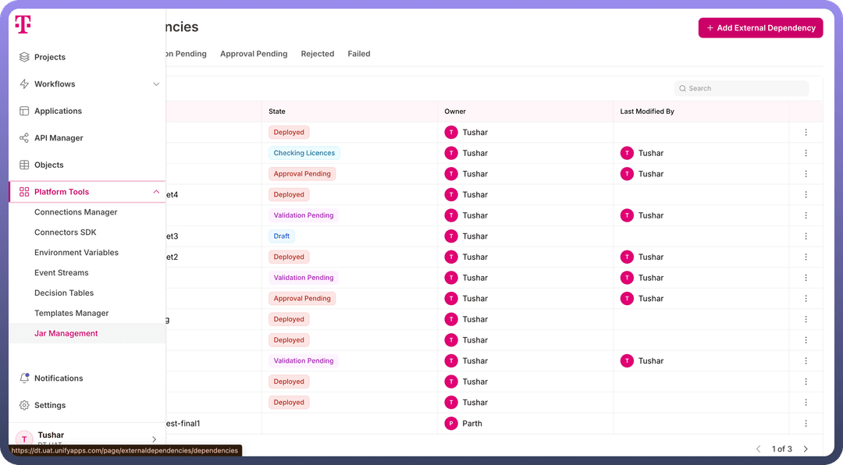Go to the next page of results
The height and width of the screenshot is (465, 843).
pyautogui.click(x=806, y=449)
